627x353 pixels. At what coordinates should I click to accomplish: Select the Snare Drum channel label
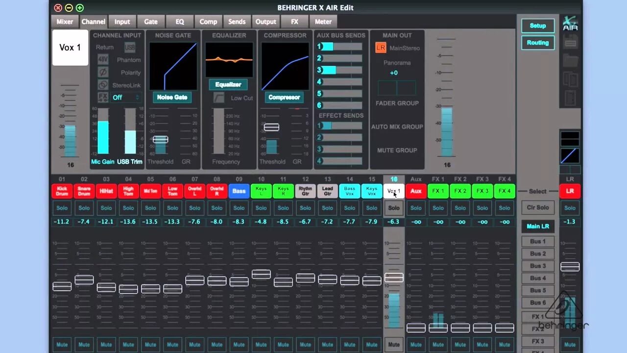(x=84, y=191)
